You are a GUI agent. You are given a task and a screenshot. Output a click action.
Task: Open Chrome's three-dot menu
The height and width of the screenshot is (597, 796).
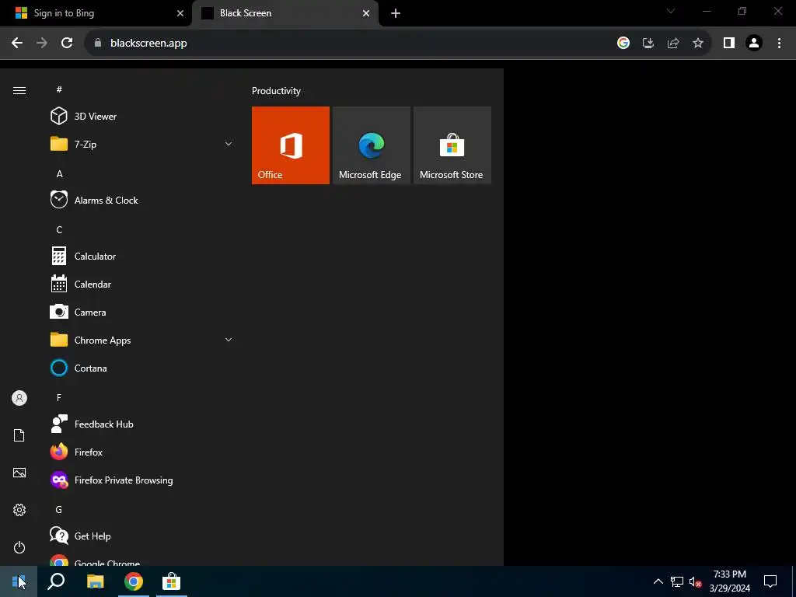tap(779, 44)
